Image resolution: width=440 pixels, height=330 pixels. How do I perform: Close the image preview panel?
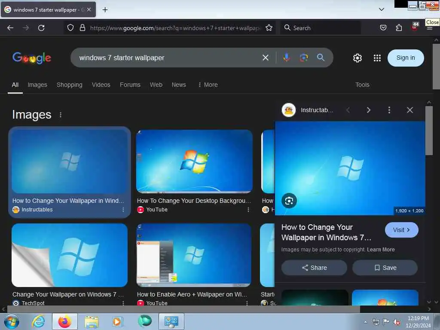click(409, 110)
